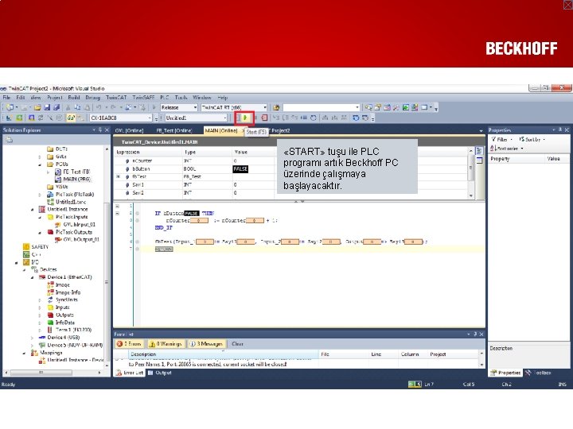Viewport: 573px width, 429px height.
Task: Select GVL.bInput_01 in the tree
Action: 75,224
